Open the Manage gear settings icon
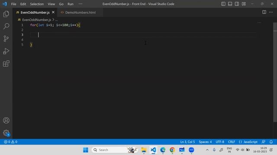The image size is (277, 155). point(6,133)
